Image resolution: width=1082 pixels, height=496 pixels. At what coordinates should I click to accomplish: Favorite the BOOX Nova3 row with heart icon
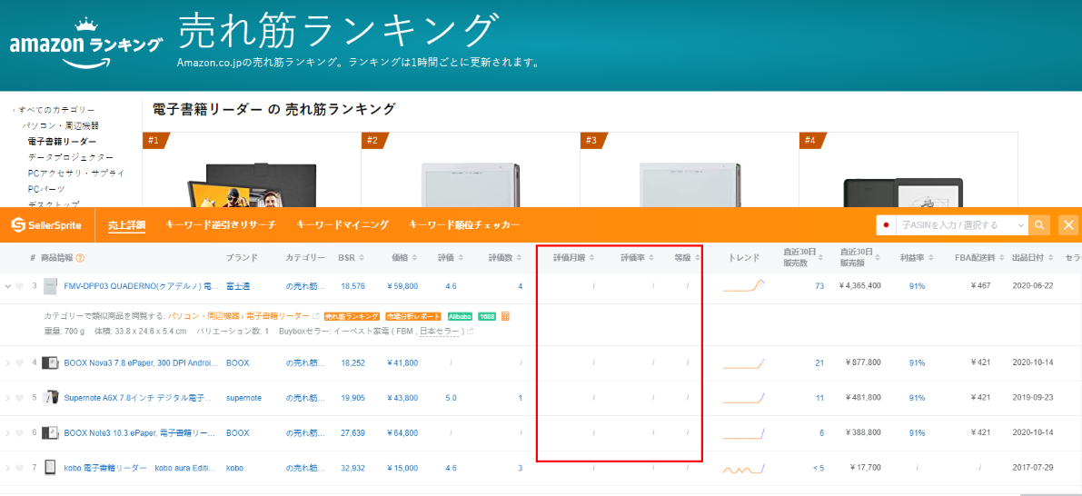click(x=20, y=362)
